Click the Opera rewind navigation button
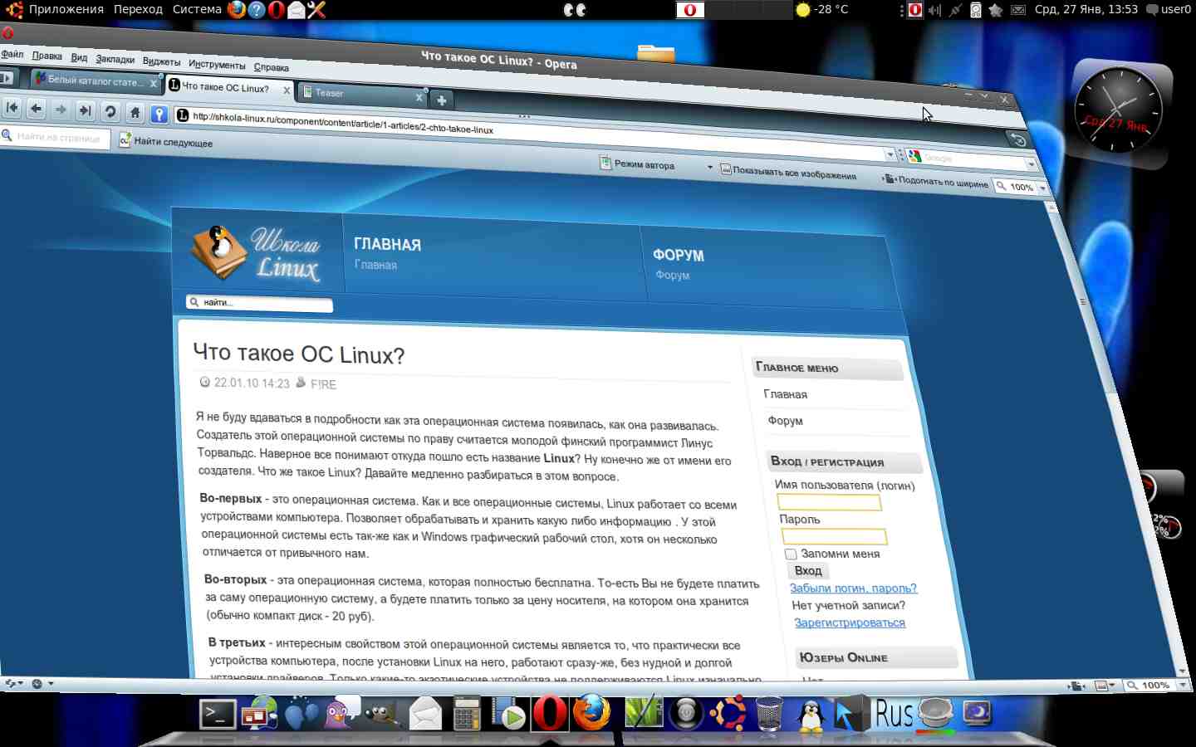 (x=11, y=107)
